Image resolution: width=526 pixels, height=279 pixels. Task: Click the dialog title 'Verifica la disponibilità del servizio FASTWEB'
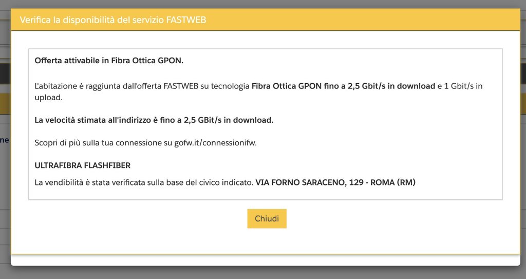(x=113, y=20)
